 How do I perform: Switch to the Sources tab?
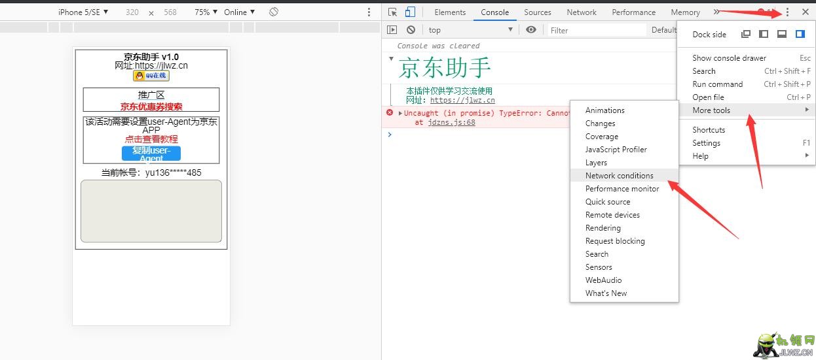[x=538, y=12]
